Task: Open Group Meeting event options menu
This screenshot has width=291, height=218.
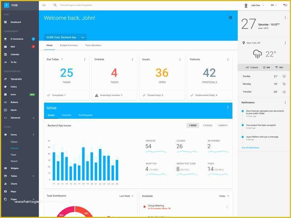Action: pos(227,207)
